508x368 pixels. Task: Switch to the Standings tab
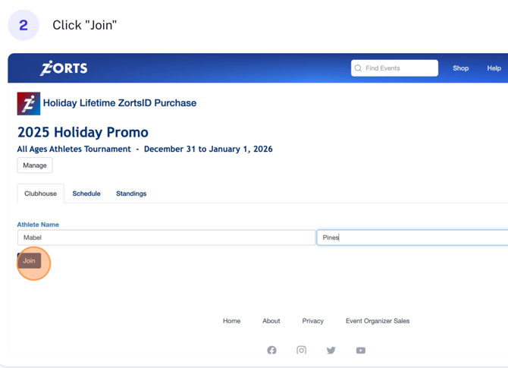(x=131, y=193)
